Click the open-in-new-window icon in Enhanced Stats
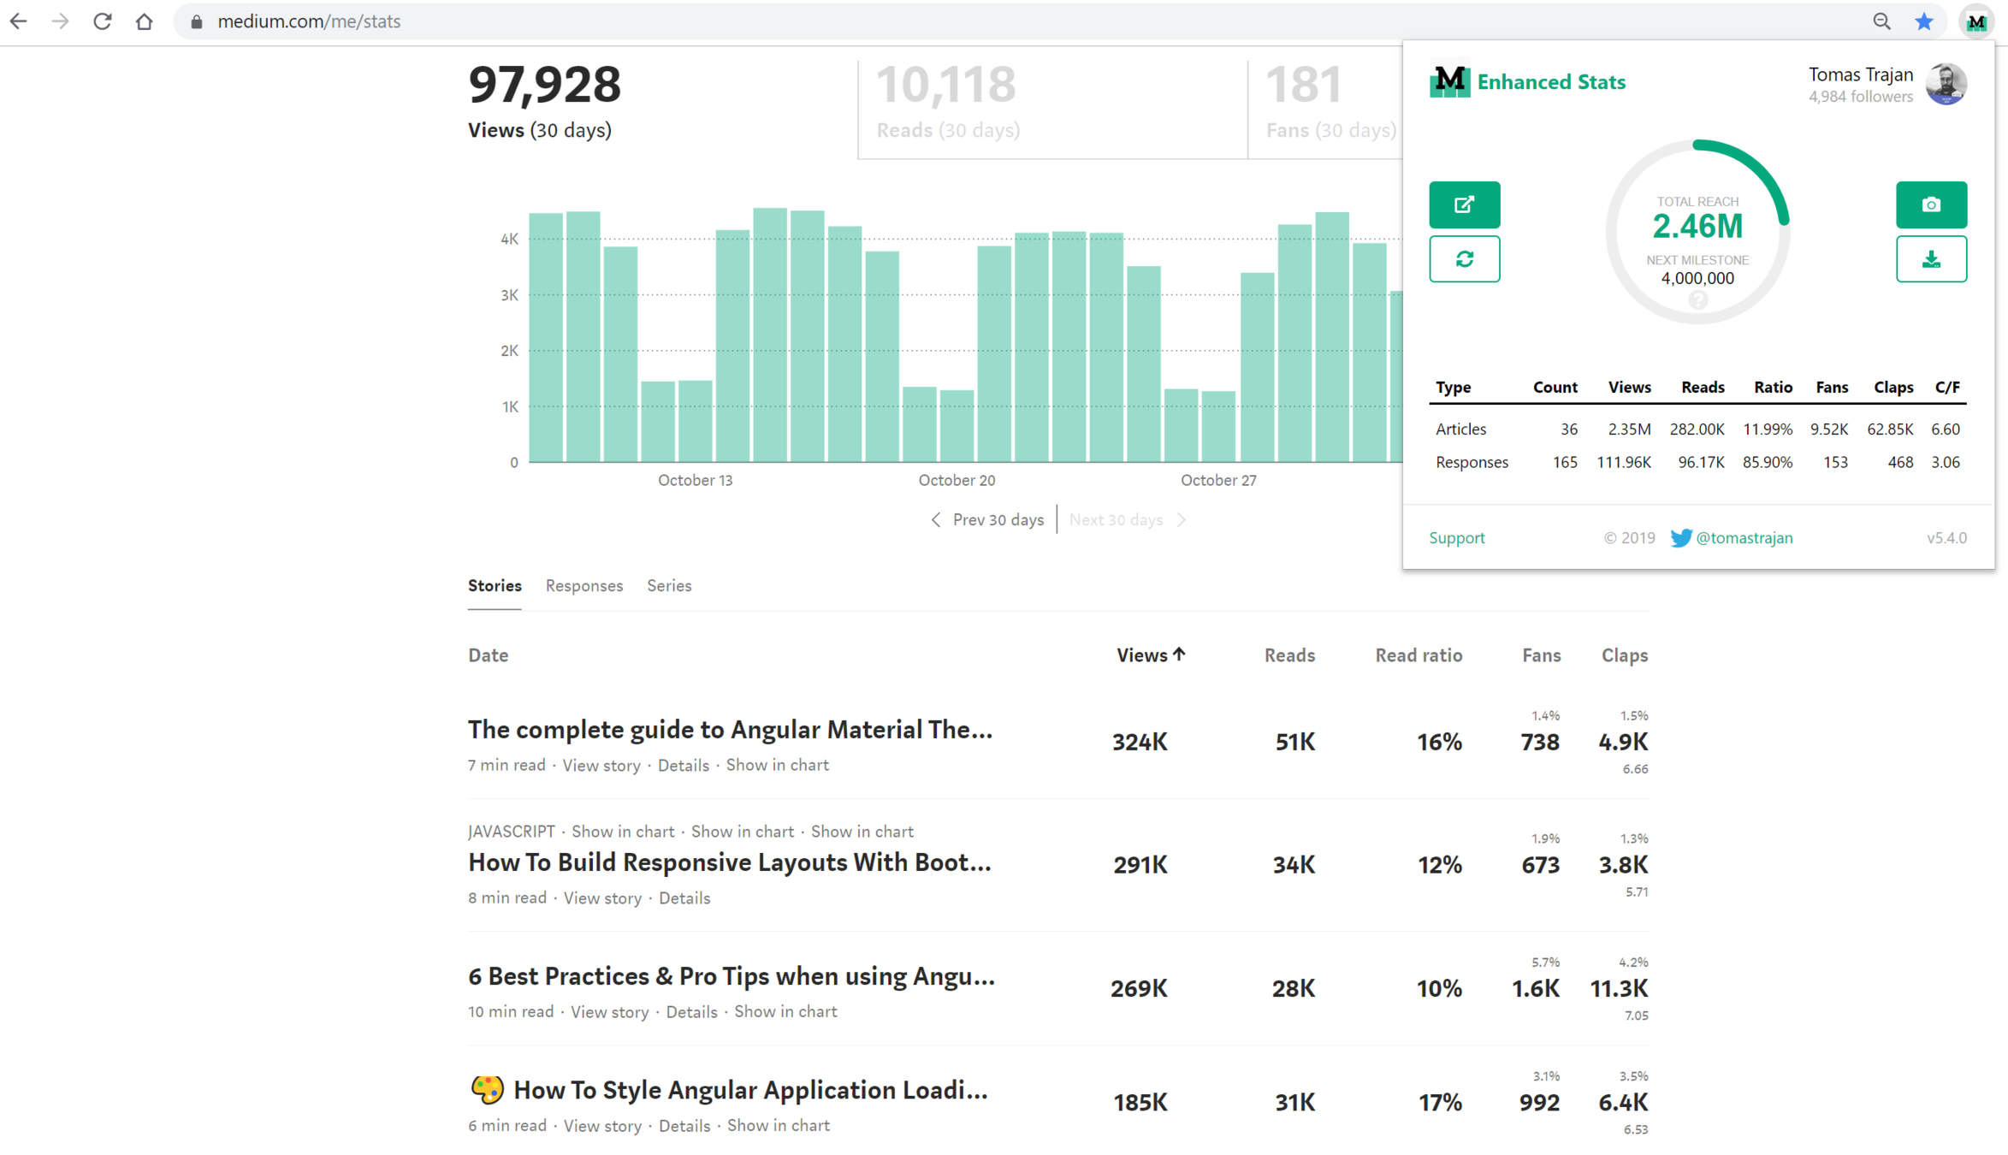The image size is (2008, 1155). tap(1464, 204)
